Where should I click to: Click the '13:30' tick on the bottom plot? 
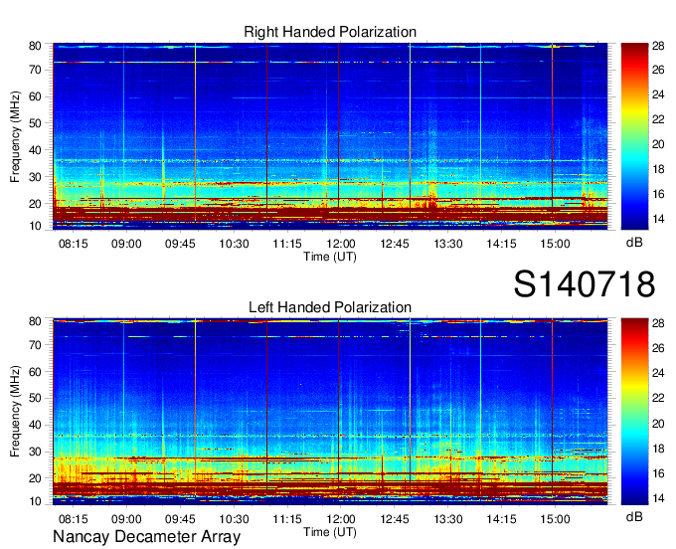click(448, 519)
